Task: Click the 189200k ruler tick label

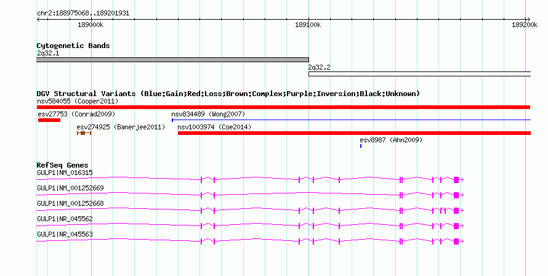Action: (525, 25)
